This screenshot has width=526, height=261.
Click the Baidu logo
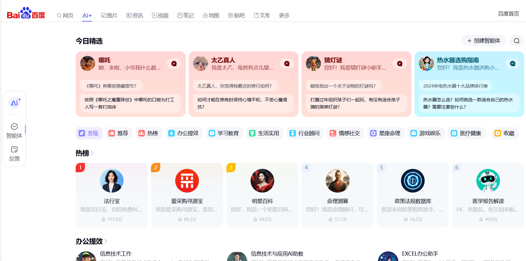coord(26,13)
